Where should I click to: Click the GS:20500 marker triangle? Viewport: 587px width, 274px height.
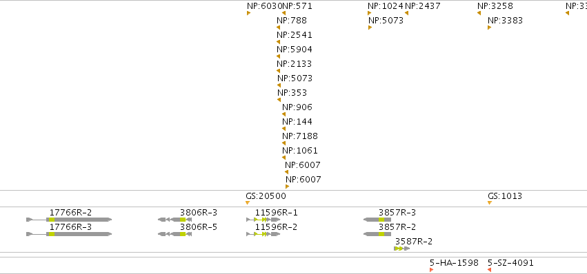pyautogui.click(x=248, y=203)
